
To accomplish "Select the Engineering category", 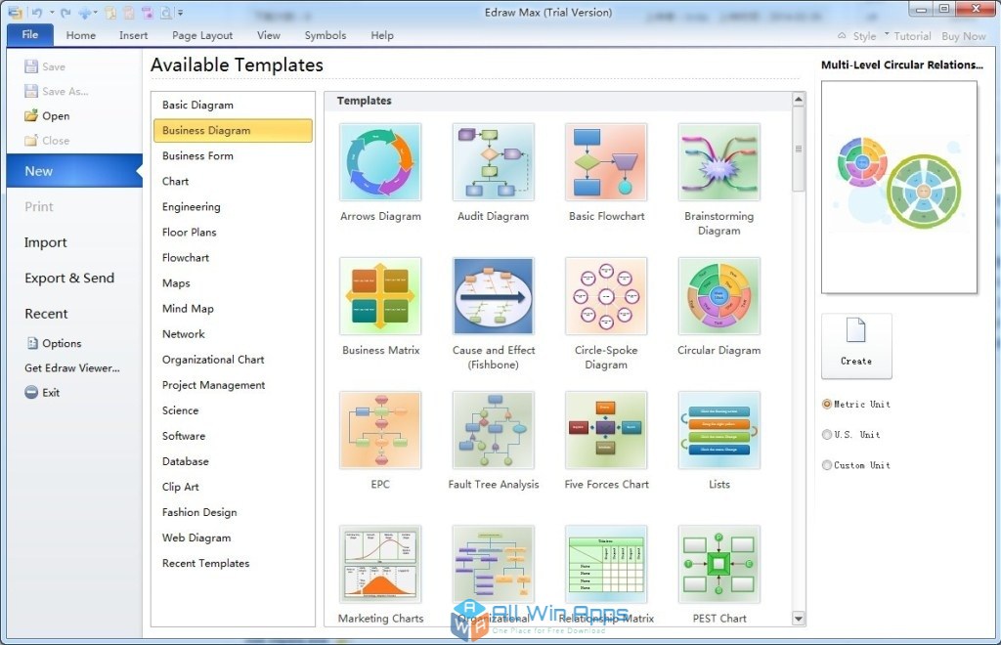I will point(233,207).
